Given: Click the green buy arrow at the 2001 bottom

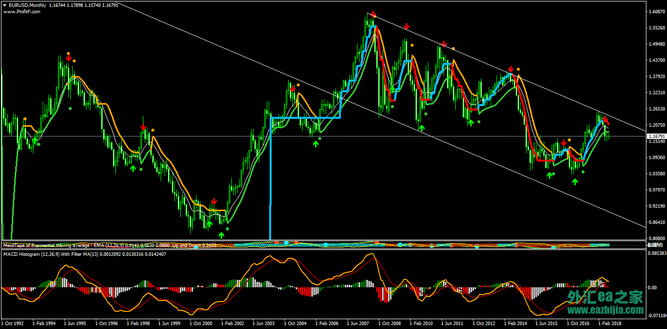Looking at the screenshot, I should click(x=221, y=235).
